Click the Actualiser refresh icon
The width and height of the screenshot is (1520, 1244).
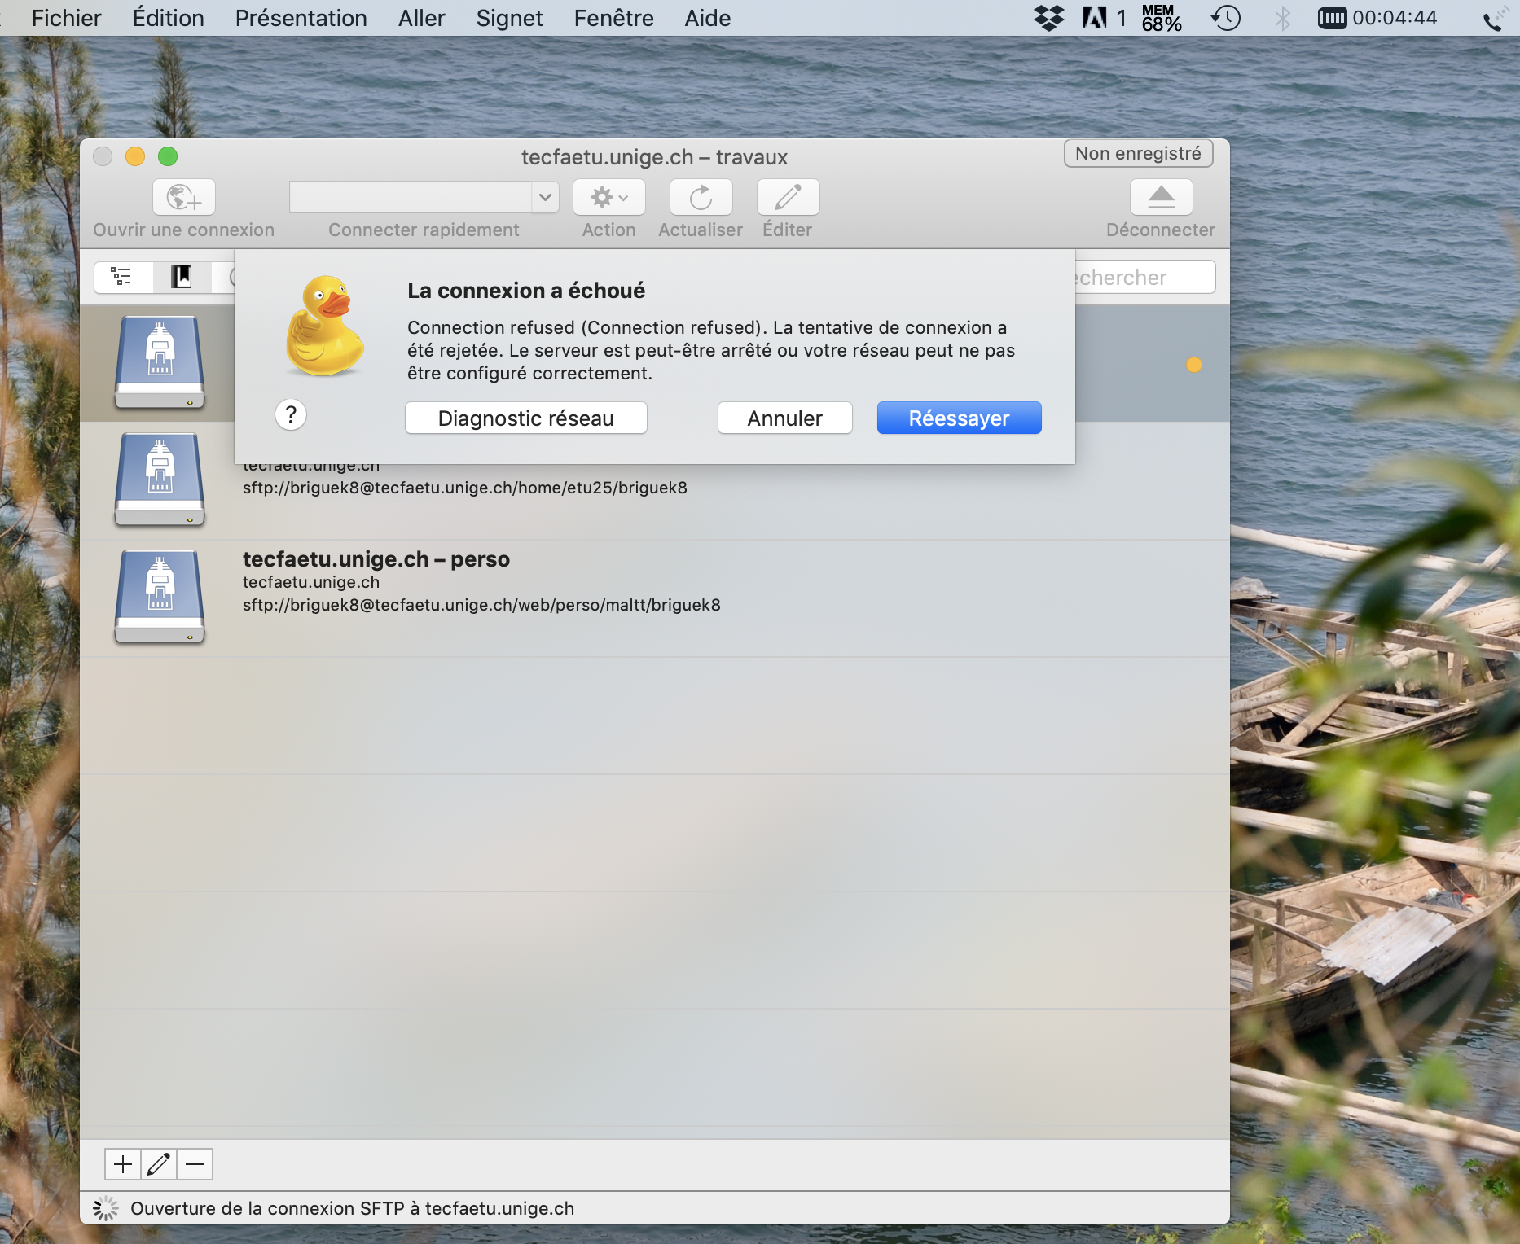(701, 198)
